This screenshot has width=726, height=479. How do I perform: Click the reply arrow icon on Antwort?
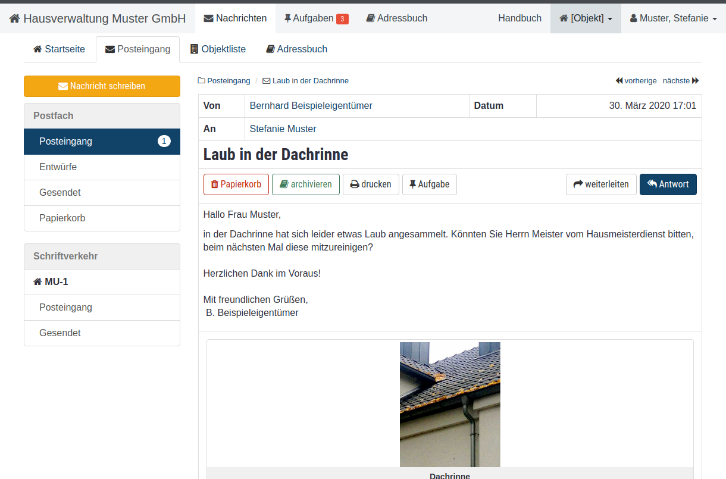(652, 184)
